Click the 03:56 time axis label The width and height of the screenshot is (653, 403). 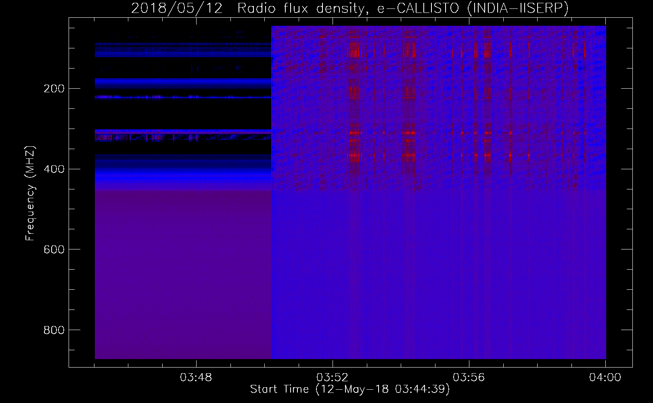click(469, 378)
